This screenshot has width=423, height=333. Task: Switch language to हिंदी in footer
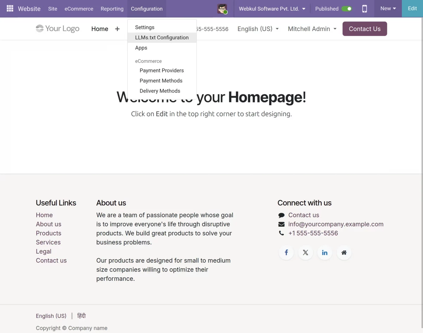click(x=81, y=316)
